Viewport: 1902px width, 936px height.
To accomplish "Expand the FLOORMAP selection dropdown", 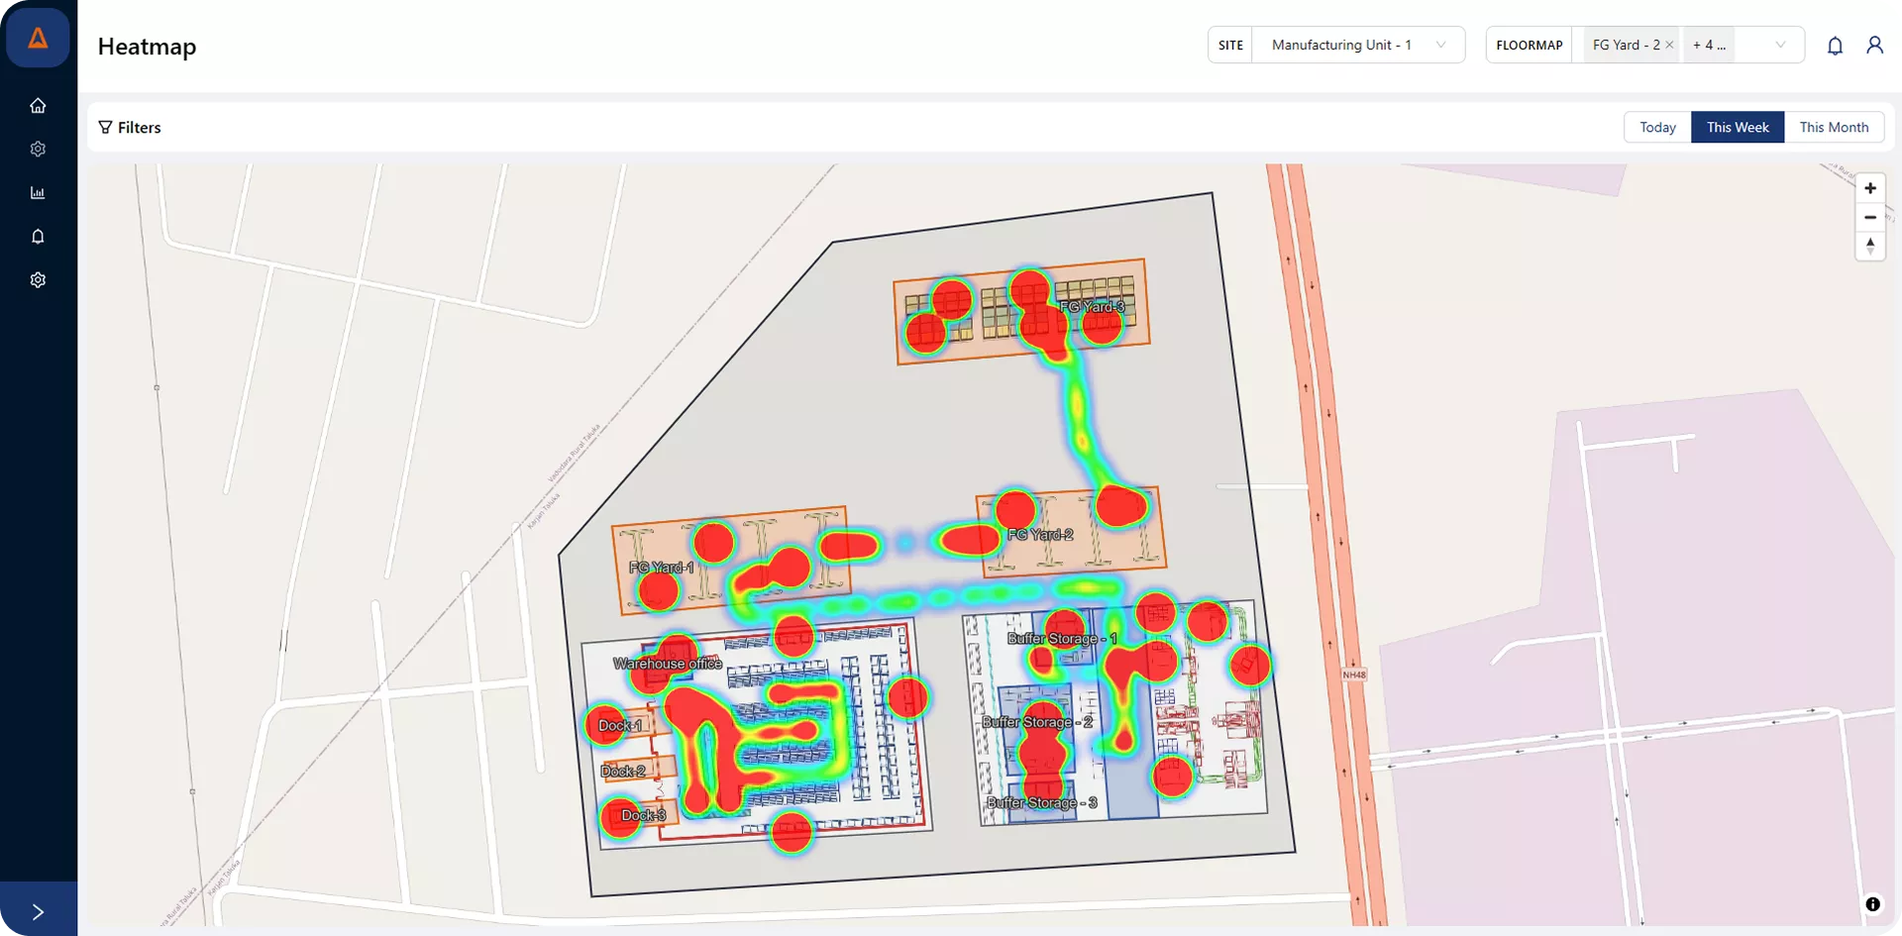I will [x=1780, y=45].
